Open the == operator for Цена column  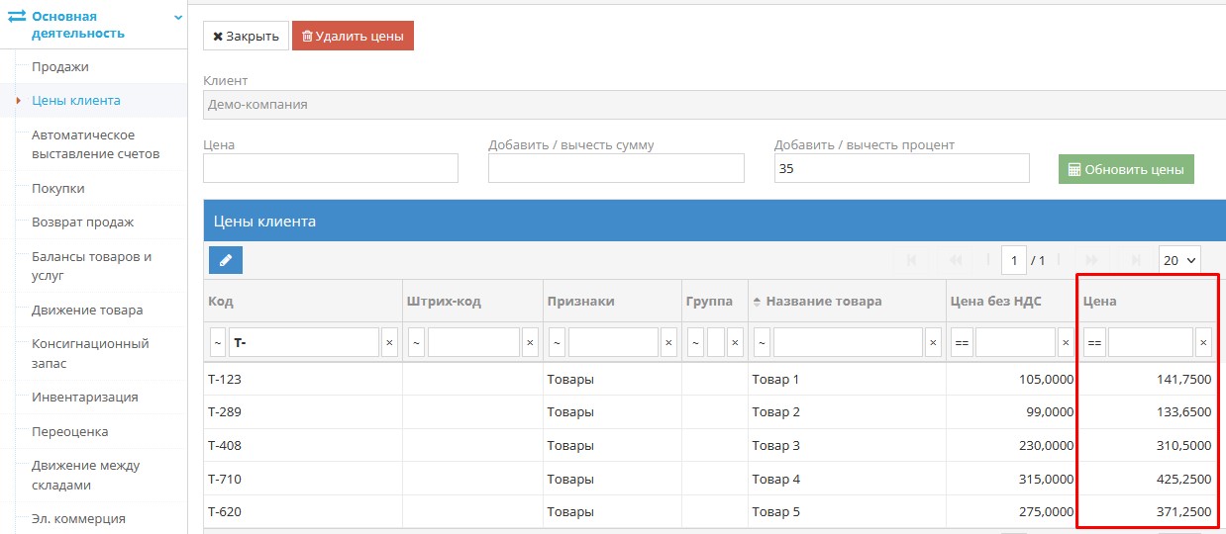[1094, 342]
